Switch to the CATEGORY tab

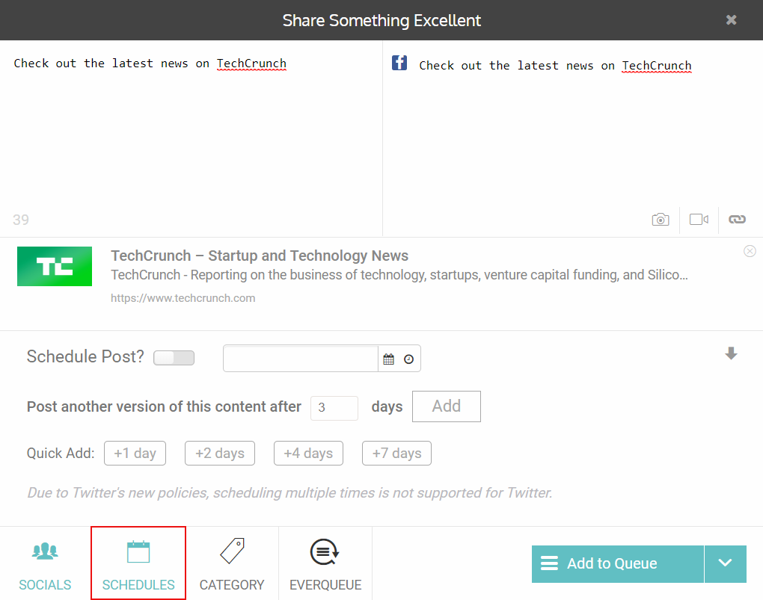coord(232,564)
